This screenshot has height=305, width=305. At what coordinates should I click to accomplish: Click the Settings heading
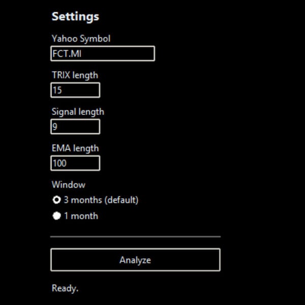pos(75,16)
